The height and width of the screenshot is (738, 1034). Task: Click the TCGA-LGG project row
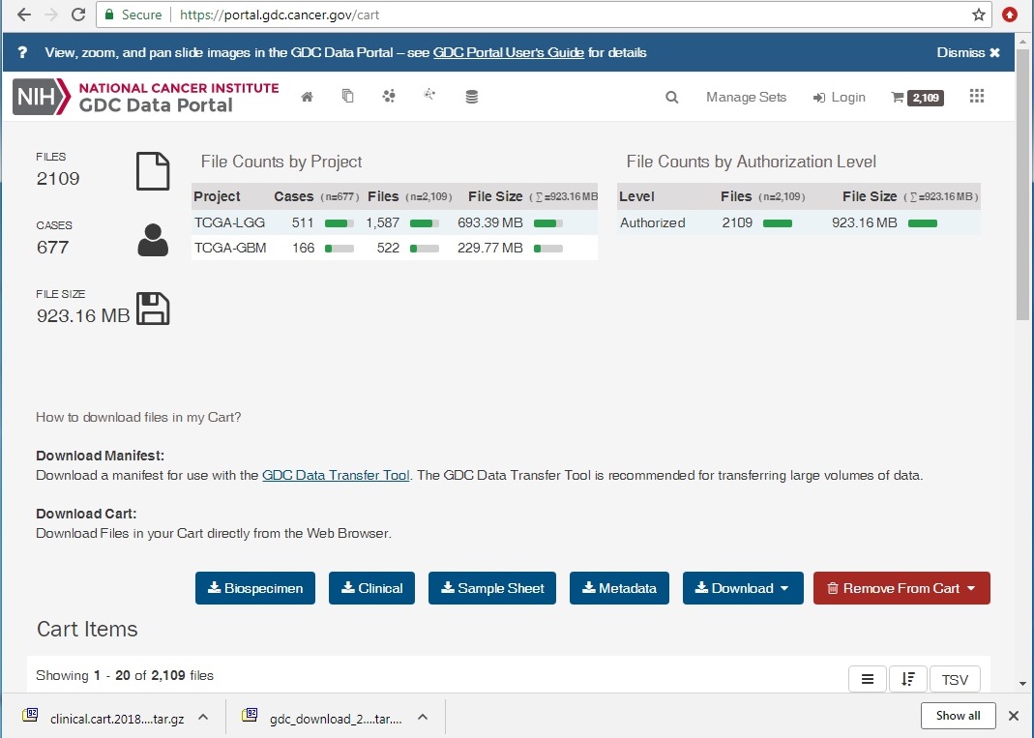(395, 222)
